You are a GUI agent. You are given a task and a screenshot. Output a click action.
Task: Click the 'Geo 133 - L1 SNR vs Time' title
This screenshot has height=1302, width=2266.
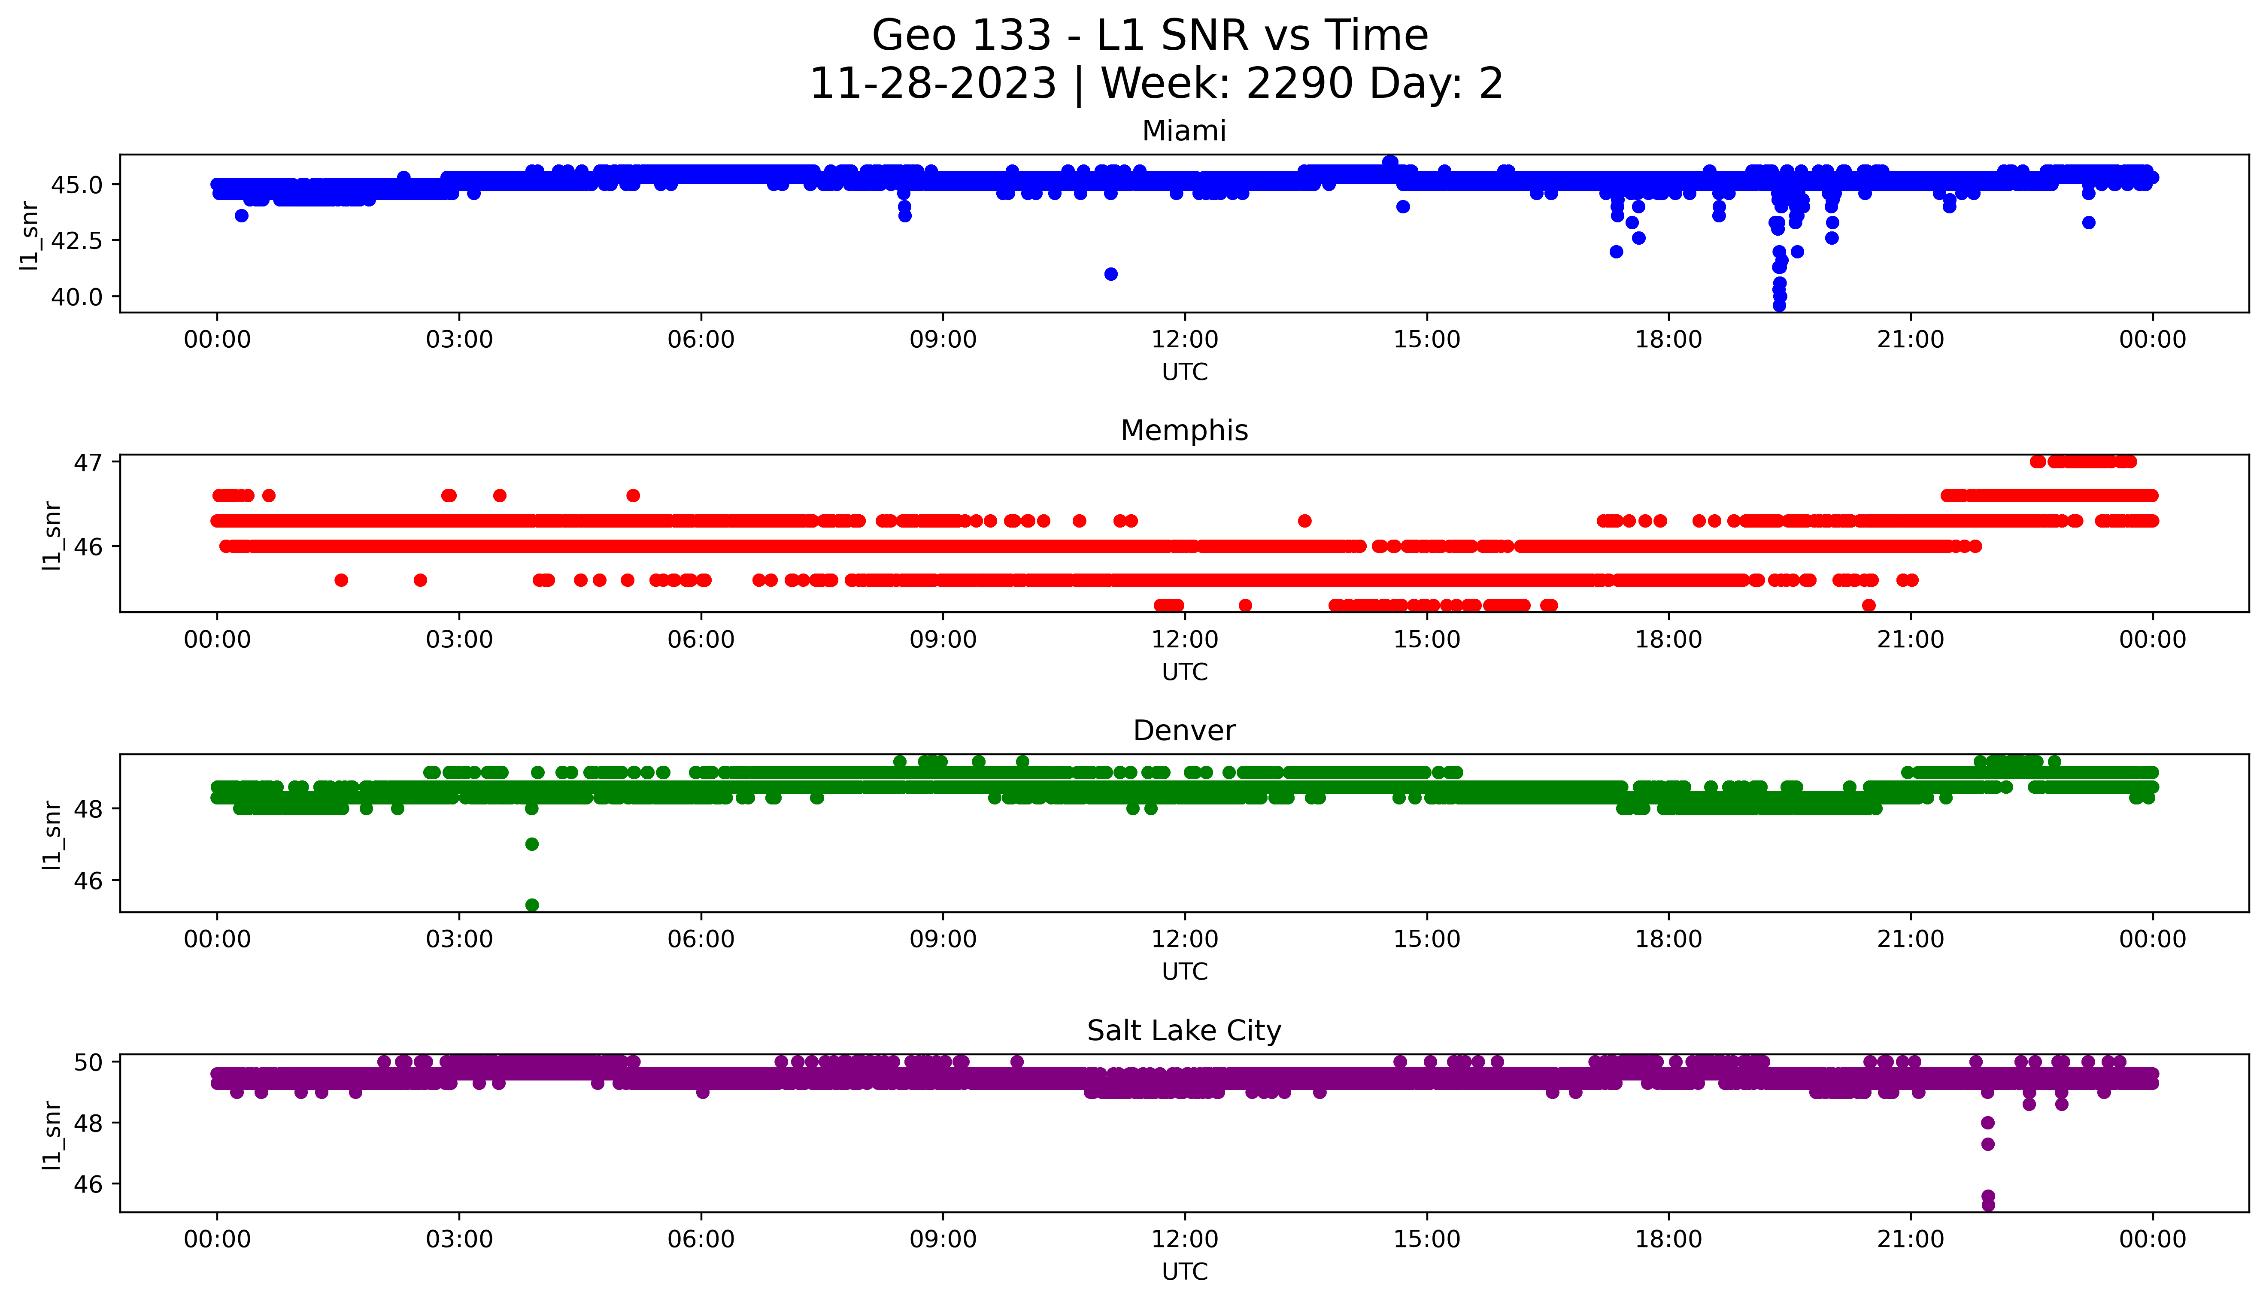tap(1150, 36)
